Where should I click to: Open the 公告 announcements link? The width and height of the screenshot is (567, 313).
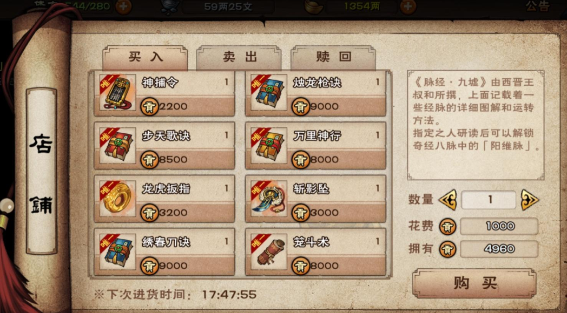(x=537, y=6)
